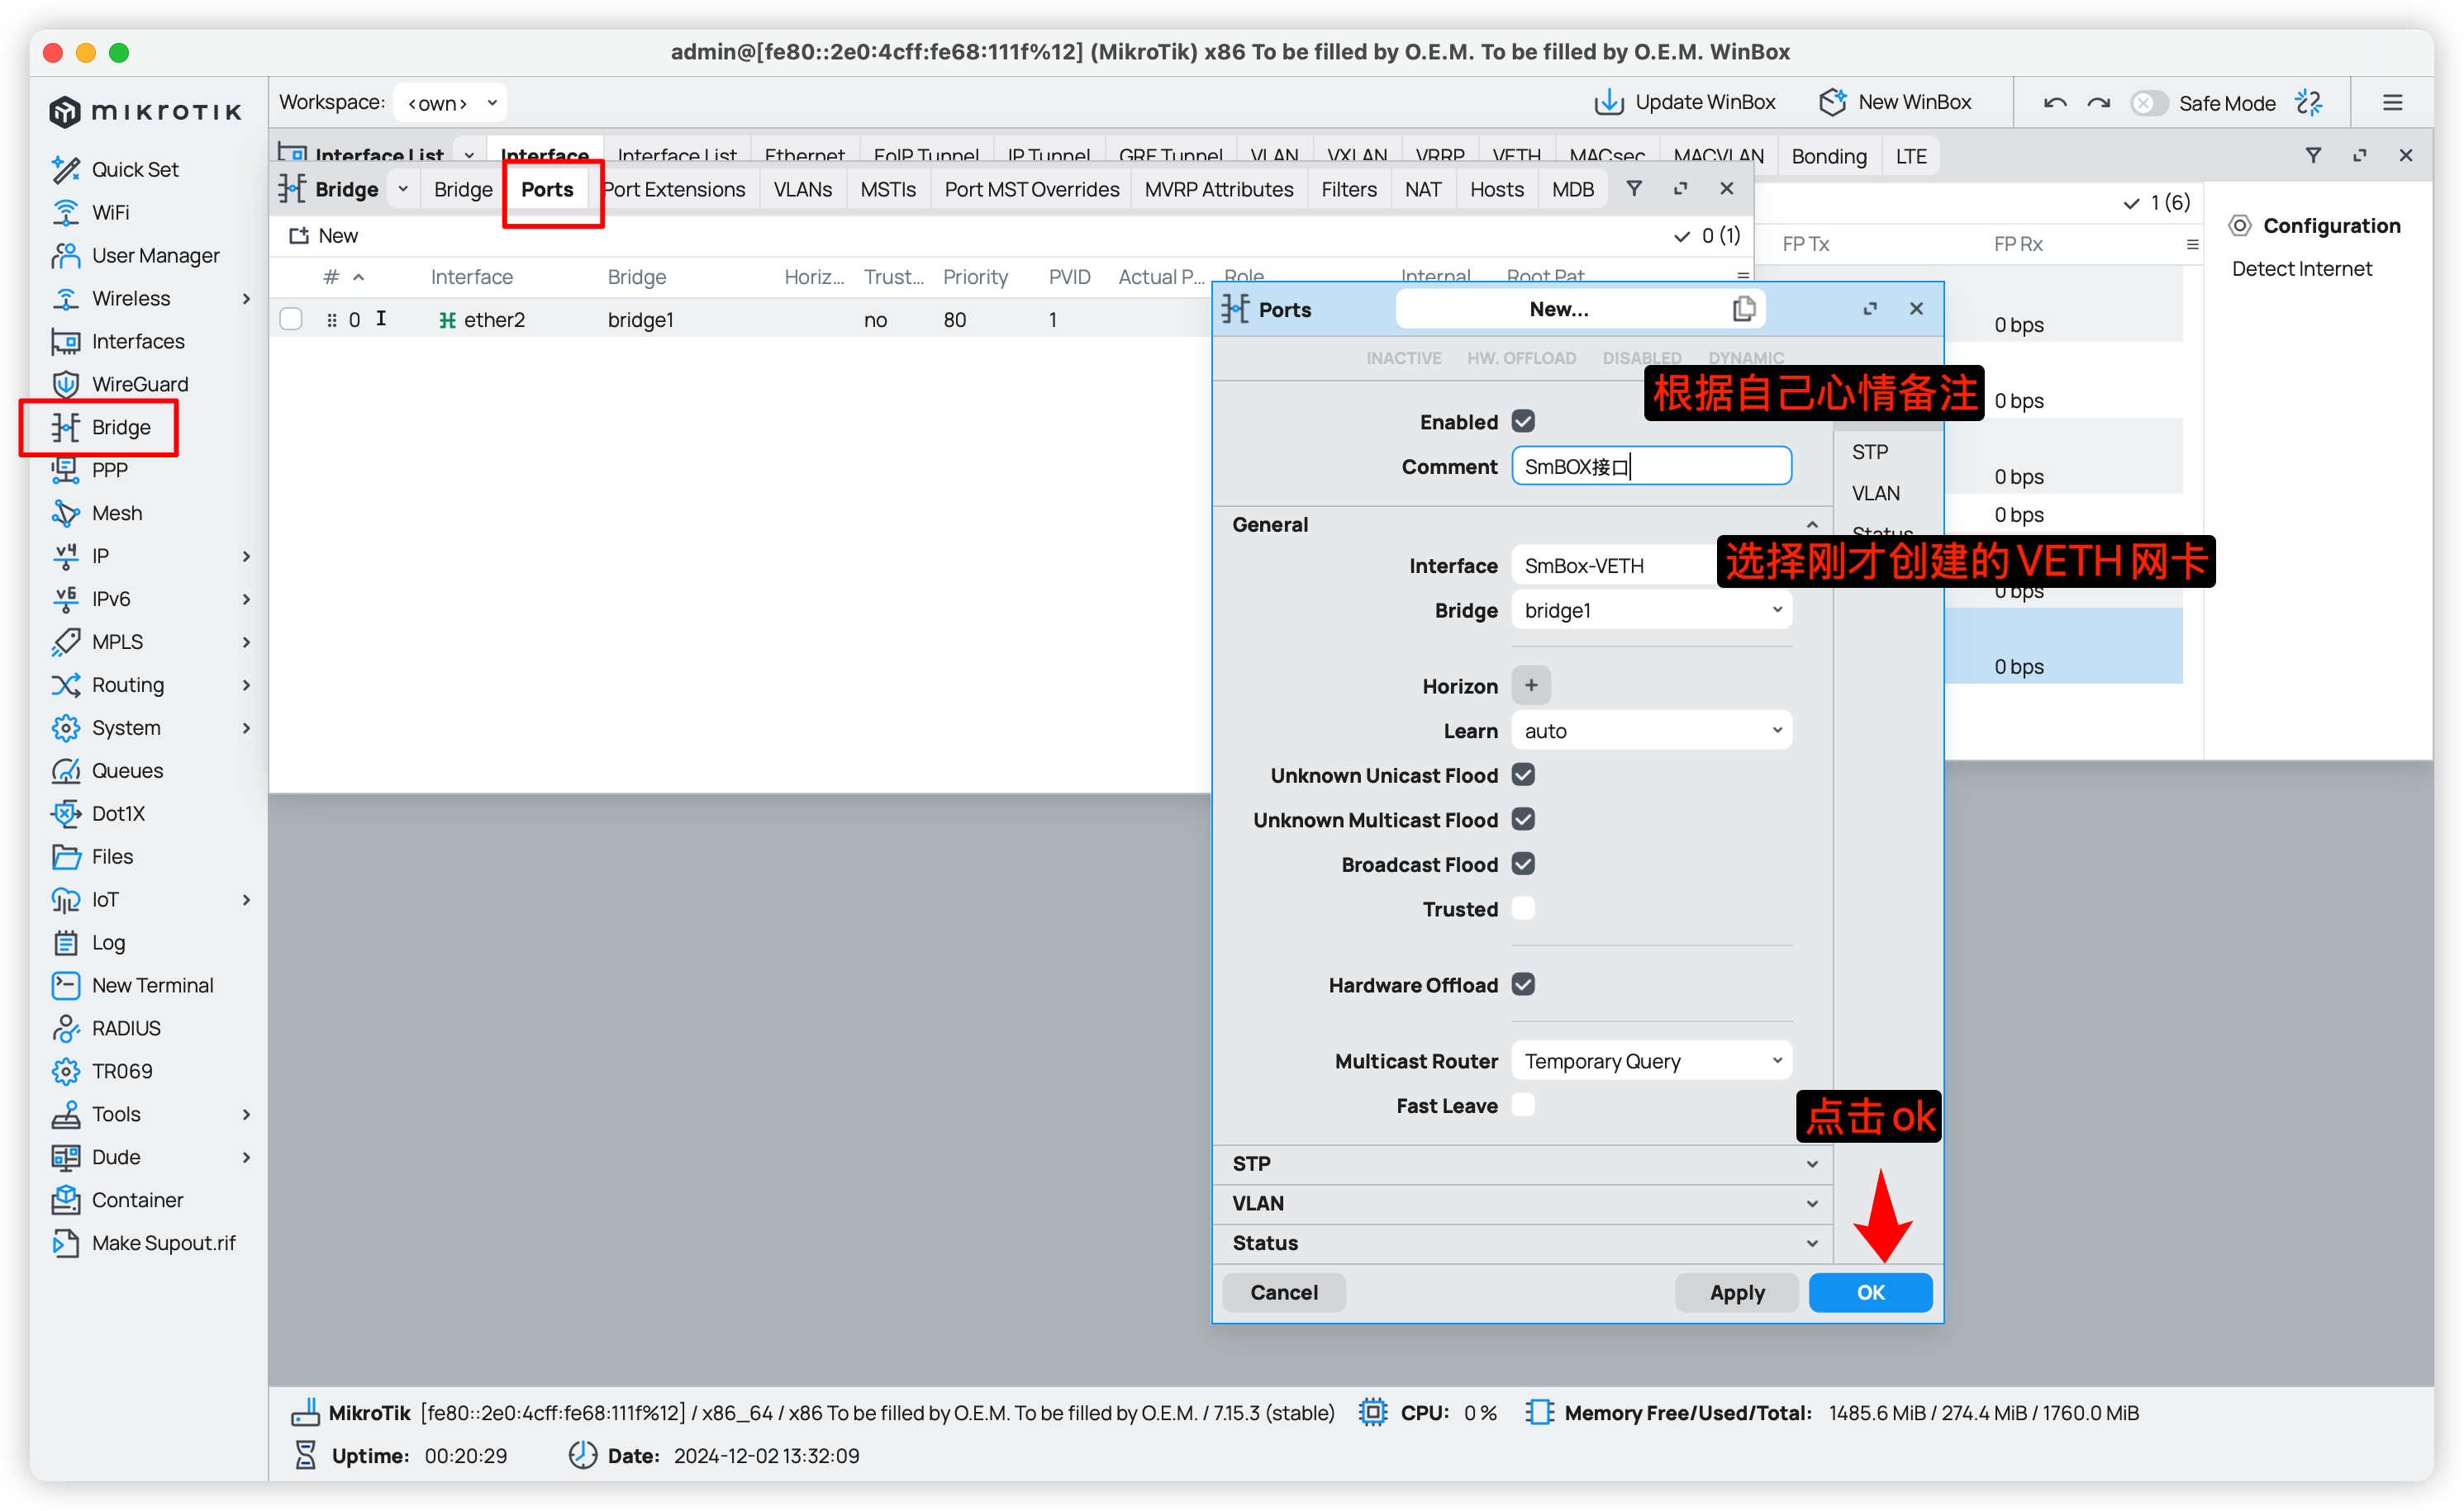Select the ether2 row checkbox
2464x1511 pixels.
click(x=291, y=320)
